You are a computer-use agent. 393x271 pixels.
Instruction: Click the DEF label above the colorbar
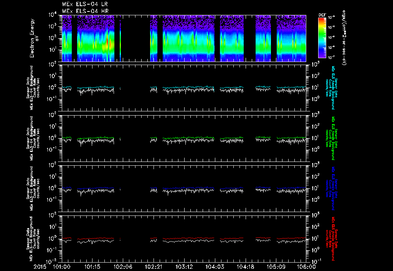pos(322,15)
